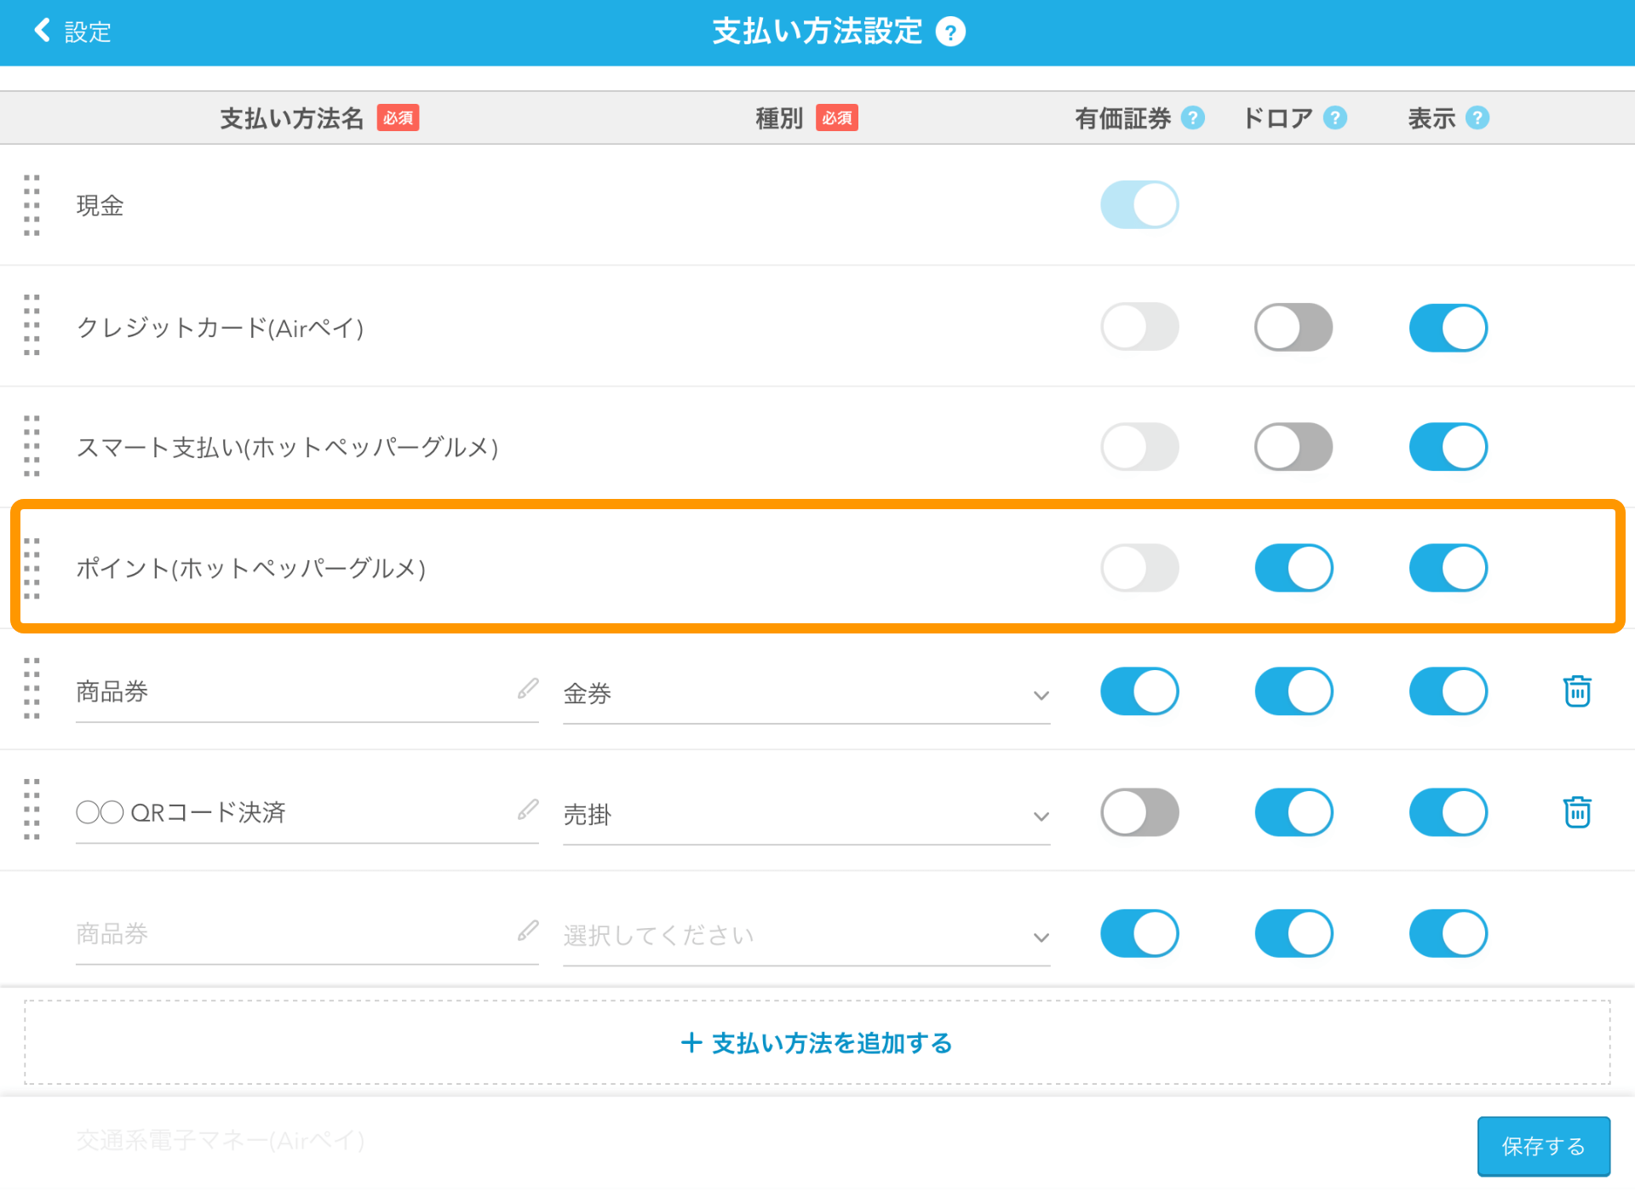This screenshot has height=1192, width=1635.
Task: Click pencil edit icon for 商品券 金券 row
Action: [528, 688]
